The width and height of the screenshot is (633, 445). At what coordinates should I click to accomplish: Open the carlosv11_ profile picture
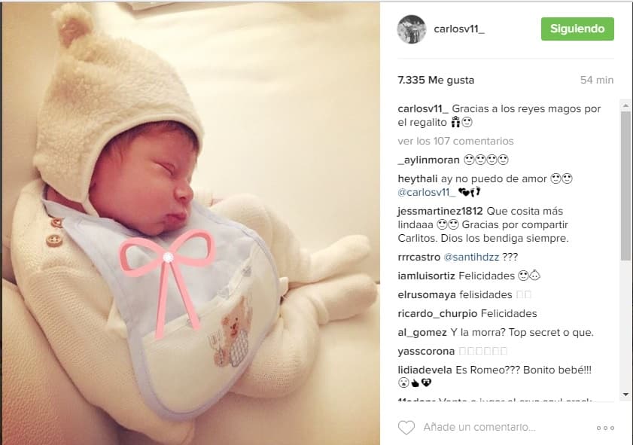(x=412, y=29)
